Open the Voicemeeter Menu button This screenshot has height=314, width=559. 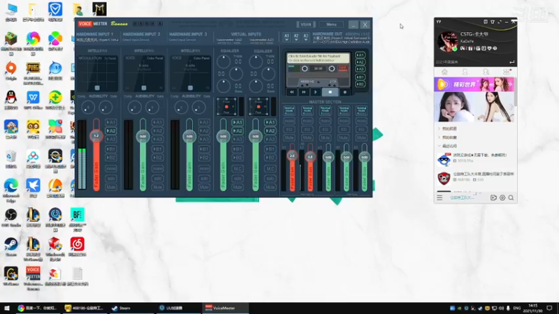(x=331, y=24)
